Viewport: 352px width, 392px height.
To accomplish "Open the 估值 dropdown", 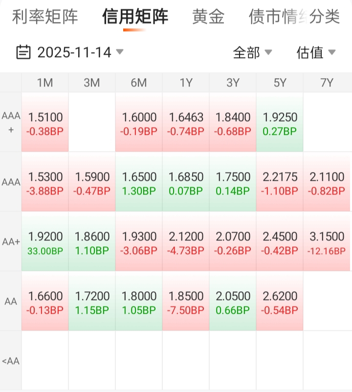I will pyautogui.click(x=316, y=52).
